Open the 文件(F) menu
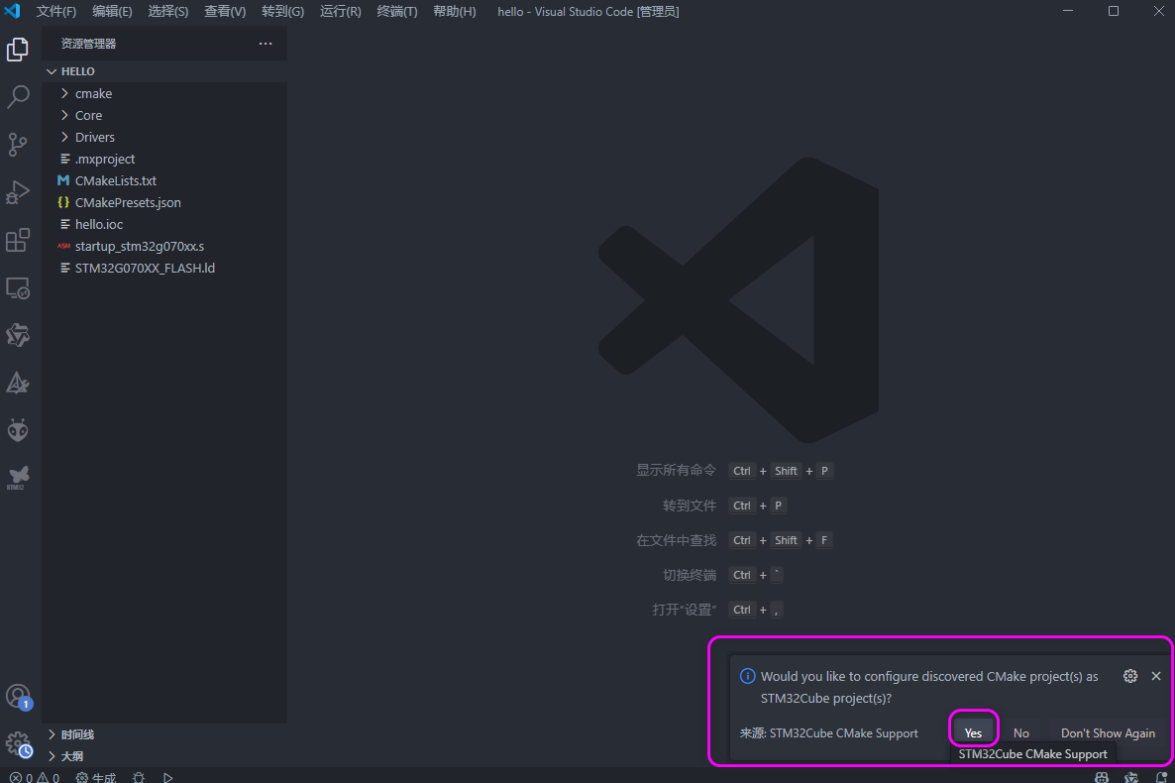Viewport: 1175px width, 783px height. click(56, 11)
